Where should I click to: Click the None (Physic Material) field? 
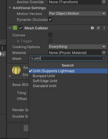point(75,53)
